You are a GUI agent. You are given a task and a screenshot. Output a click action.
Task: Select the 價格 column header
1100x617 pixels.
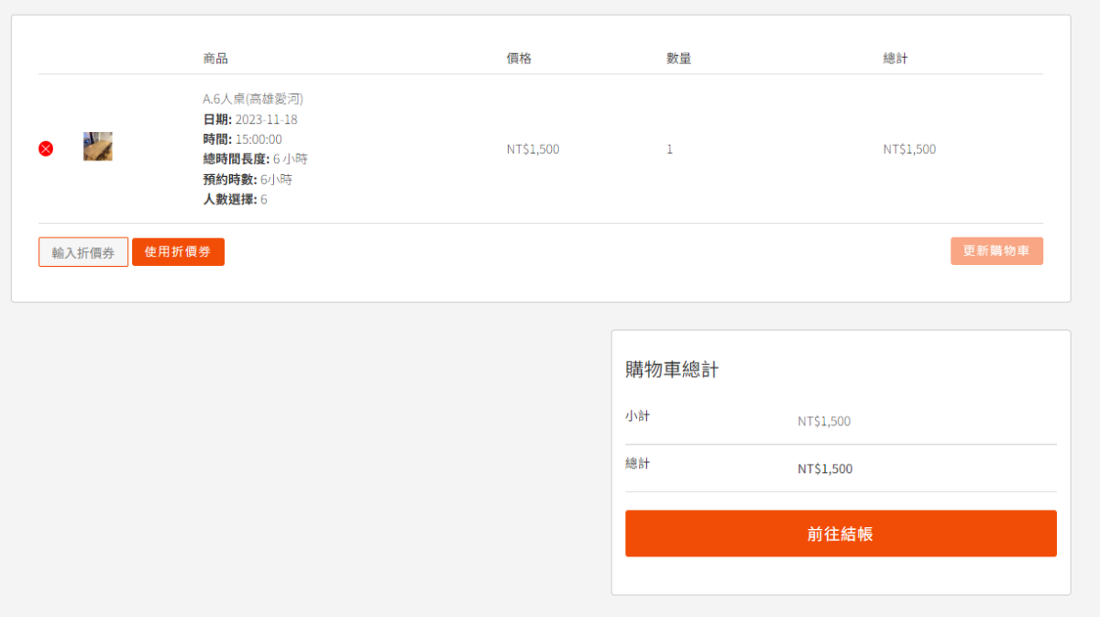coord(519,59)
